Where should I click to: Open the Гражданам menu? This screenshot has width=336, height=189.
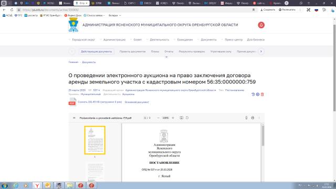tap(185, 40)
